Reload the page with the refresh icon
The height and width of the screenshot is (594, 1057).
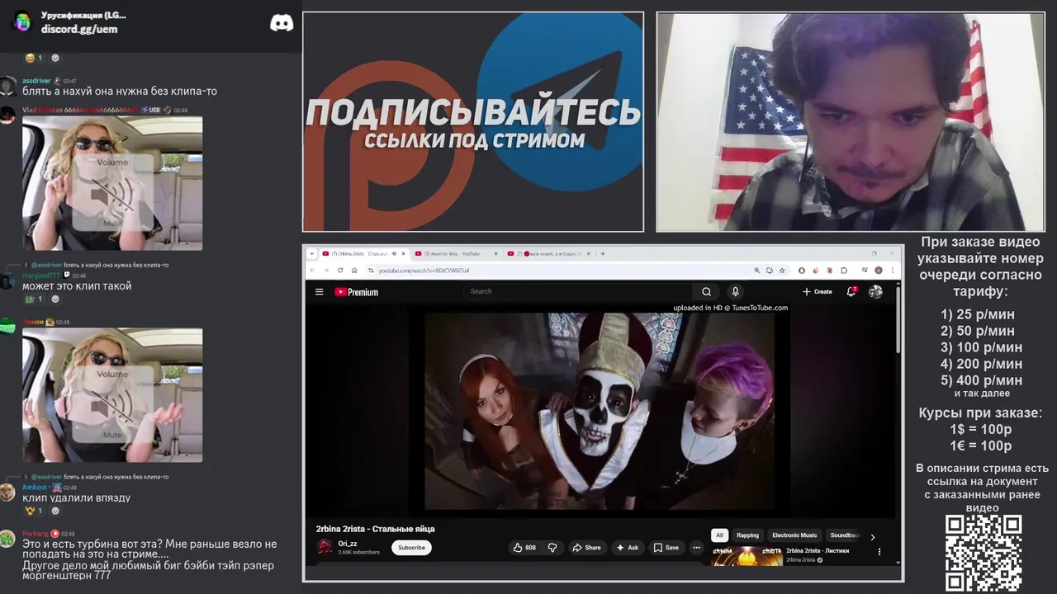click(340, 270)
